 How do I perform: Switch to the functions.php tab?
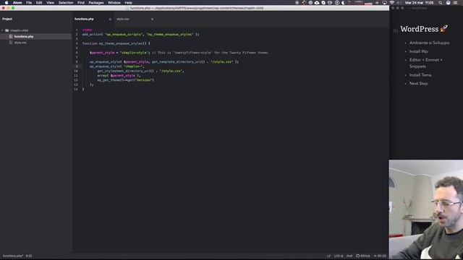coord(93,19)
